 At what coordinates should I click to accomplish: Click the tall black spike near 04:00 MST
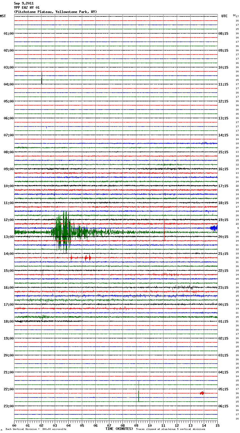pos(42,78)
